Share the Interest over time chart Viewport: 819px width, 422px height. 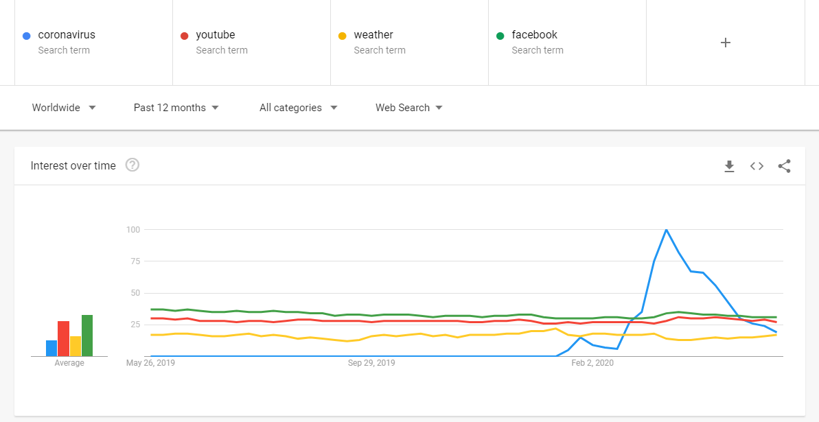[x=784, y=166]
